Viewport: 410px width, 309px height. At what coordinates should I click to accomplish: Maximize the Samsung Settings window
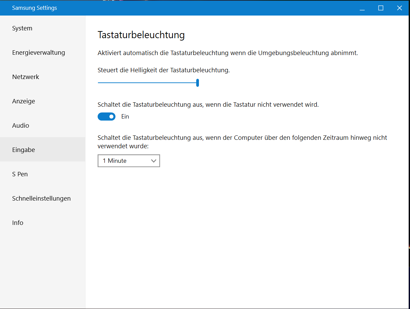[x=381, y=8]
